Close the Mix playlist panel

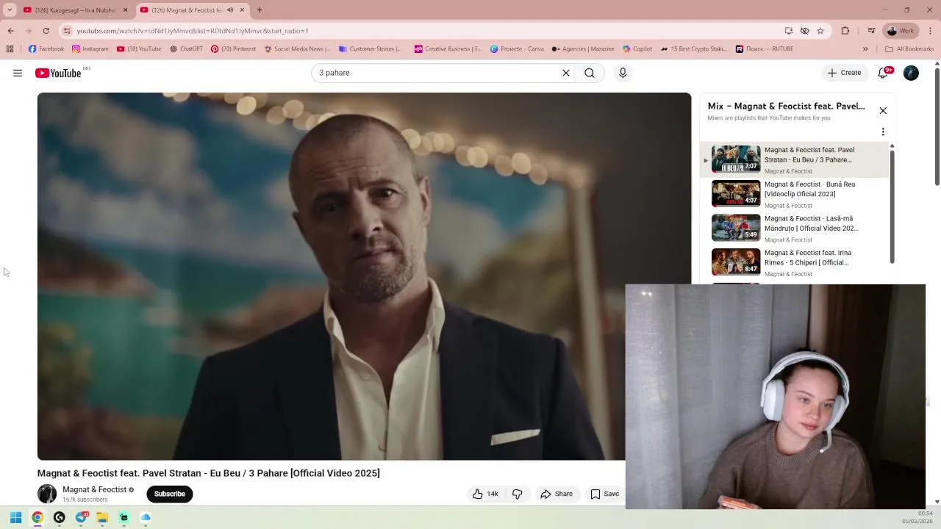pyautogui.click(x=883, y=110)
